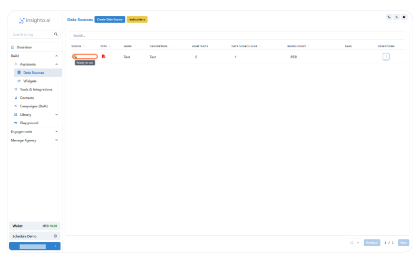Click the data sources Search field
419x264 pixels.
click(237, 35)
